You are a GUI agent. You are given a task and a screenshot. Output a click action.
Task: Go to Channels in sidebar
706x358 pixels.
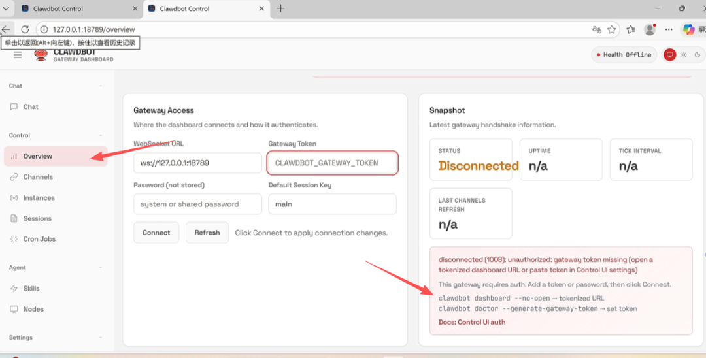pyautogui.click(x=38, y=177)
